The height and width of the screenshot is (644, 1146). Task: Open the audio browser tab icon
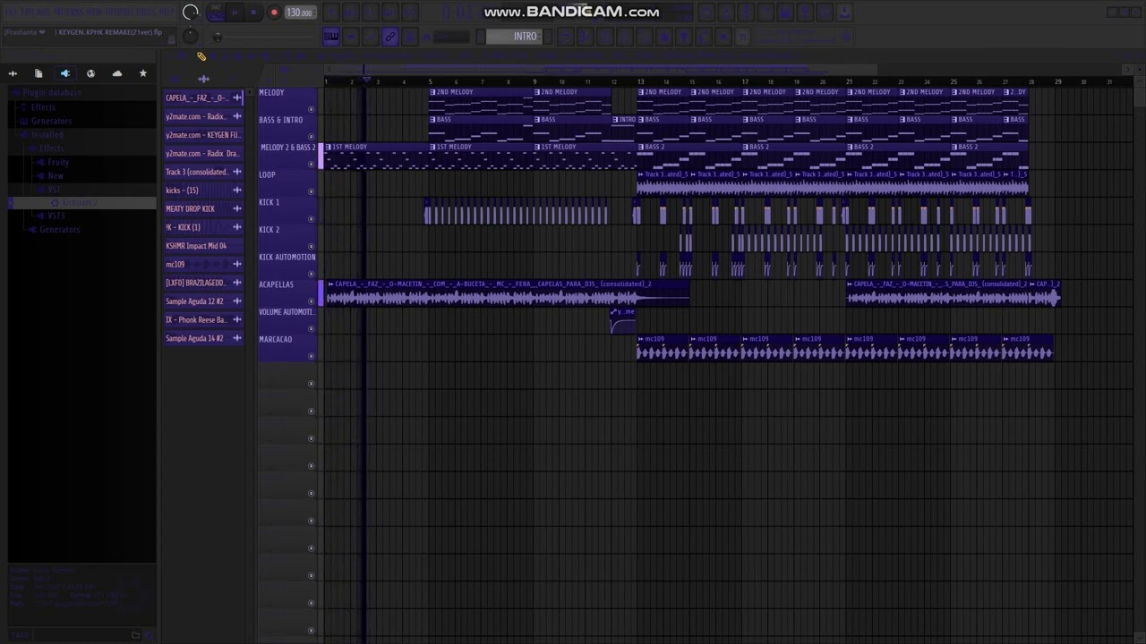(13, 73)
